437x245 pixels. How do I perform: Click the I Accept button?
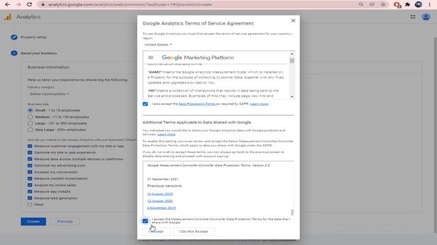coord(156,231)
